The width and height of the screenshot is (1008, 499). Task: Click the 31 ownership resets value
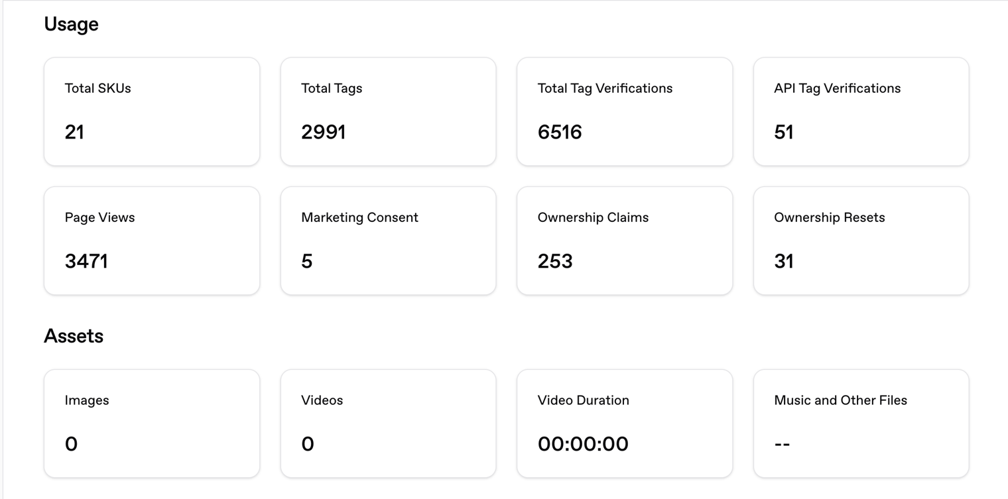[x=784, y=261]
